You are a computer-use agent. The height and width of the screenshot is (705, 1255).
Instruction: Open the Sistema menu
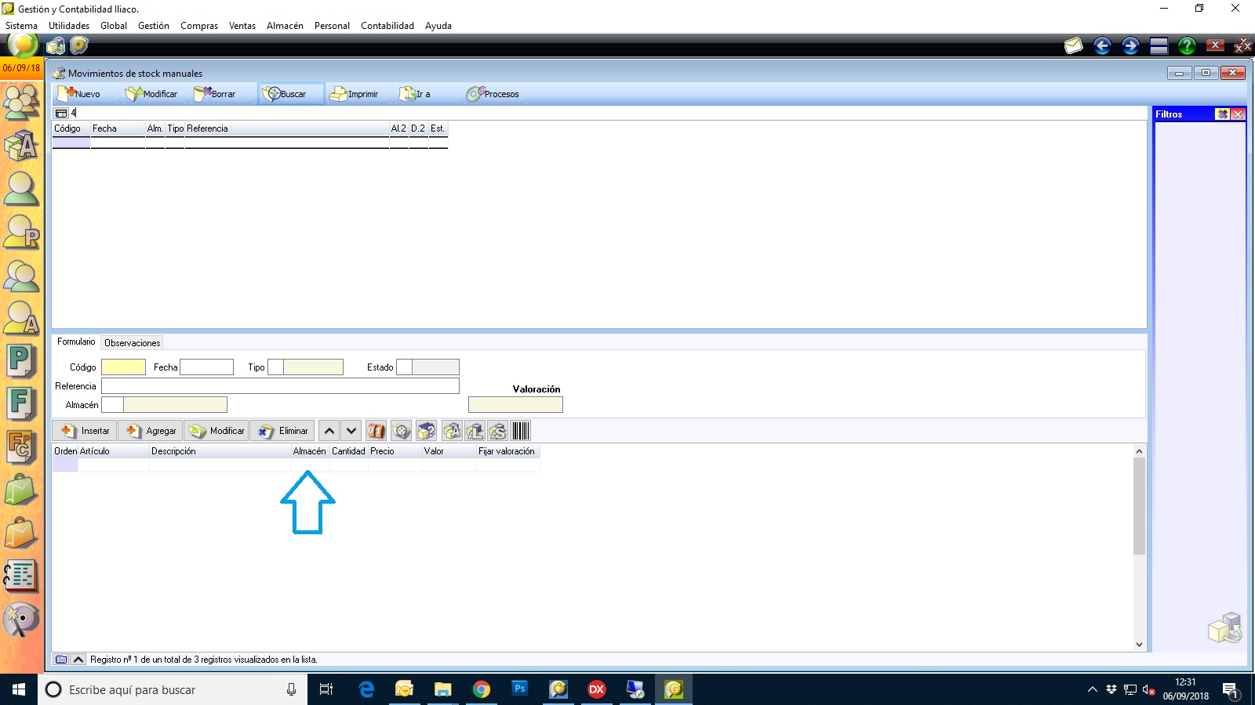coord(21,26)
